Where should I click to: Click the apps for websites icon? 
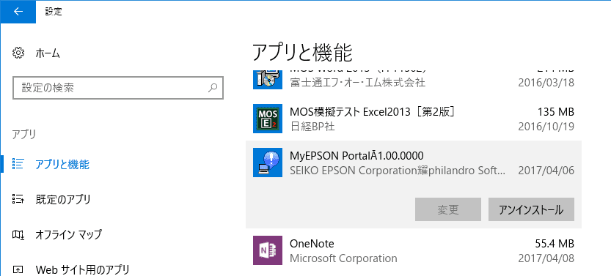tap(18, 269)
